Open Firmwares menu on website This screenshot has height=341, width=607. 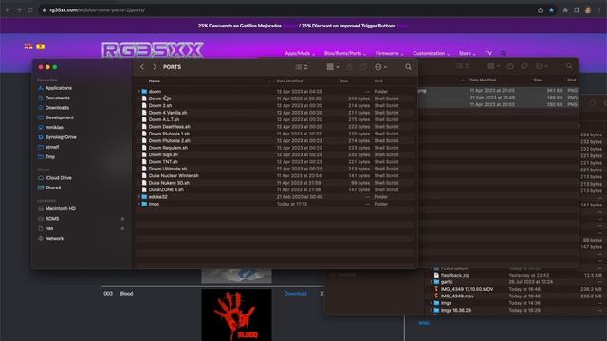389,53
